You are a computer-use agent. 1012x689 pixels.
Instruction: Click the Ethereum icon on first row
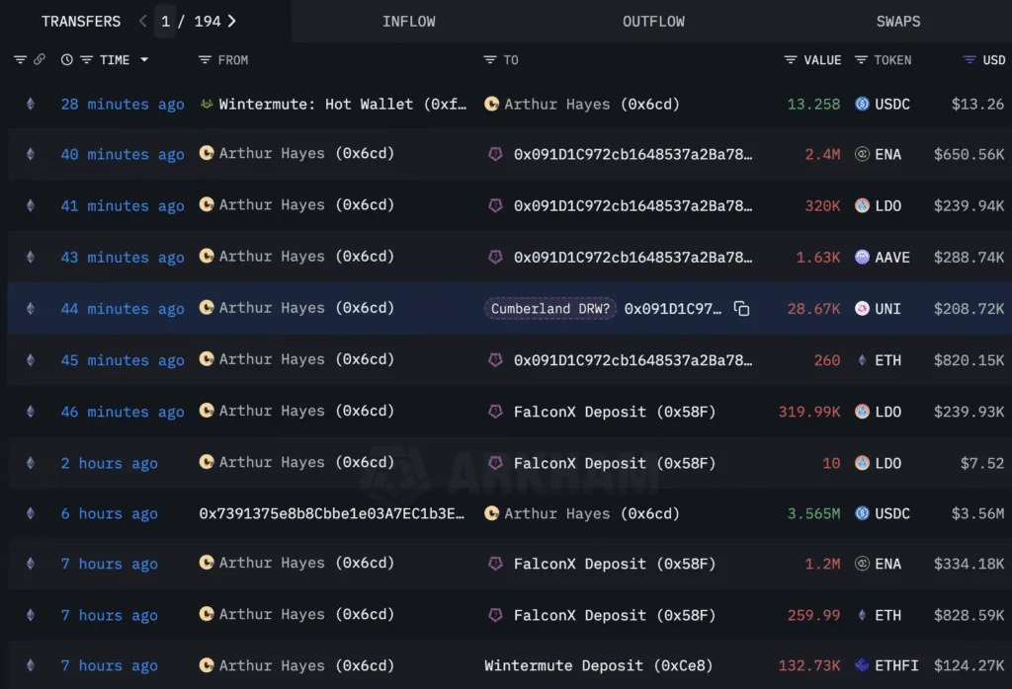click(30, 104)
